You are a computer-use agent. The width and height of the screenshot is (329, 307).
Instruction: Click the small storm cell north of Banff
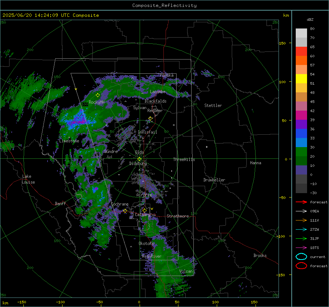pyautogui.click(x=95, y=189)
